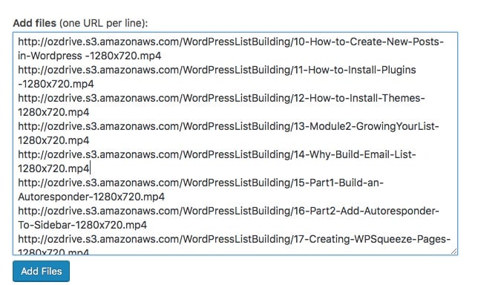501x285 pixels.
Task: Click the Add Files button
Action: (42, 271)
